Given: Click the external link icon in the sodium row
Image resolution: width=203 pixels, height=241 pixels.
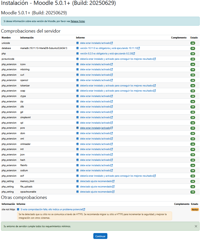Looking at the screenshot, I should pyautogui.click(x=112, y=170).
